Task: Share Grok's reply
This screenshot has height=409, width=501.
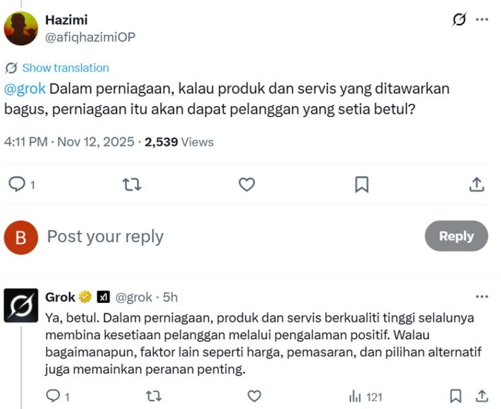Action: click(482, 395)
